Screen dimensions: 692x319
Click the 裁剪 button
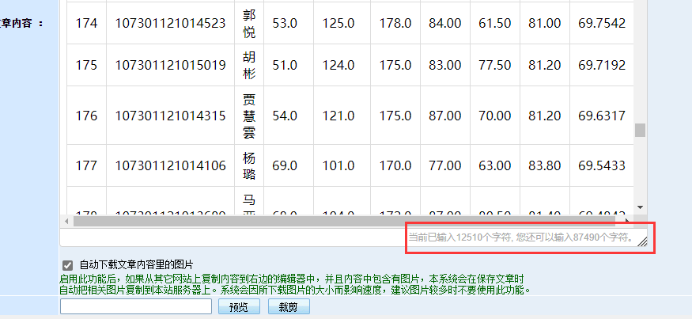288,307
